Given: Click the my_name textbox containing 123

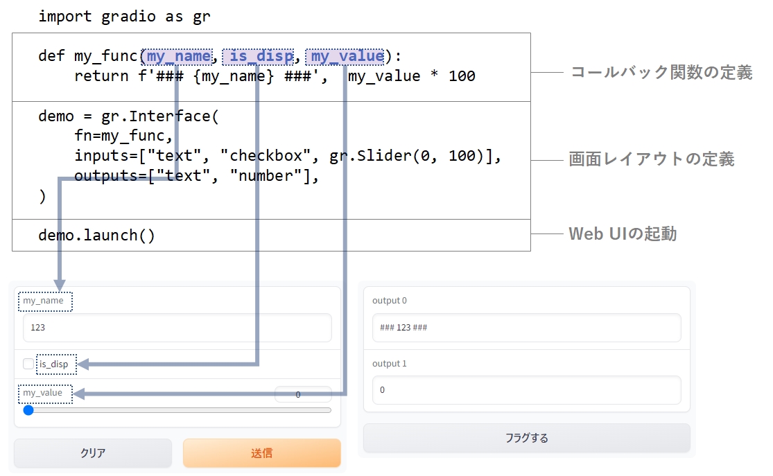Looking at the screenshot, I should pyautogui.click(x=175, y=327).
